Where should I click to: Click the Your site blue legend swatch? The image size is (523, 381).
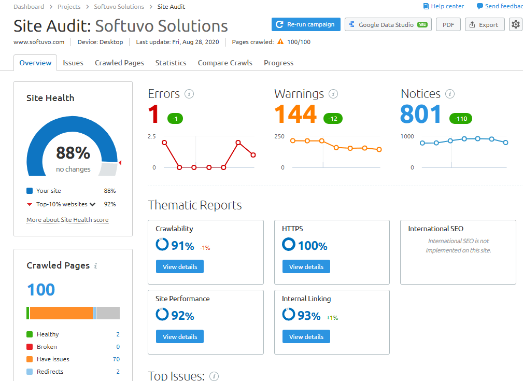30,191
